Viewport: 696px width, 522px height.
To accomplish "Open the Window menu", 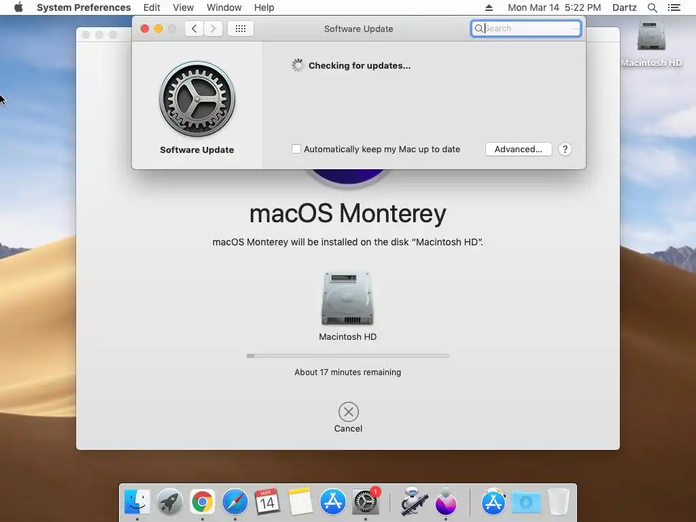I will (x=224, y=7).
